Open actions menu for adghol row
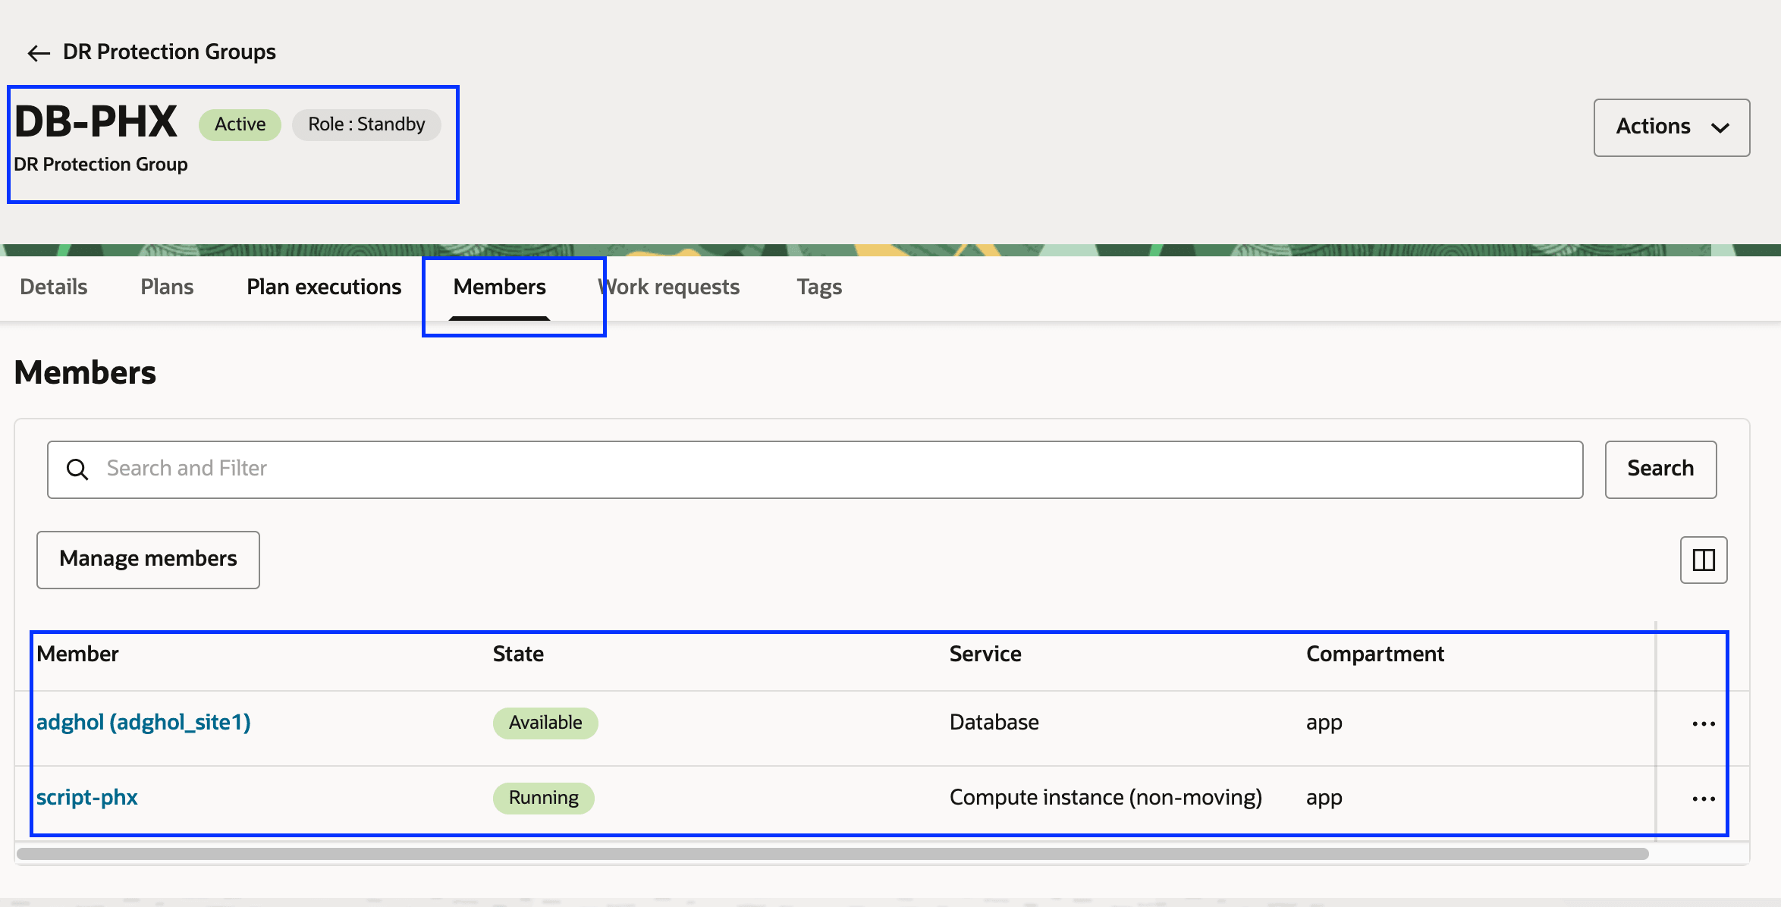The image size is (1781, 907). pyautogui.click(x=1703, y=724)
